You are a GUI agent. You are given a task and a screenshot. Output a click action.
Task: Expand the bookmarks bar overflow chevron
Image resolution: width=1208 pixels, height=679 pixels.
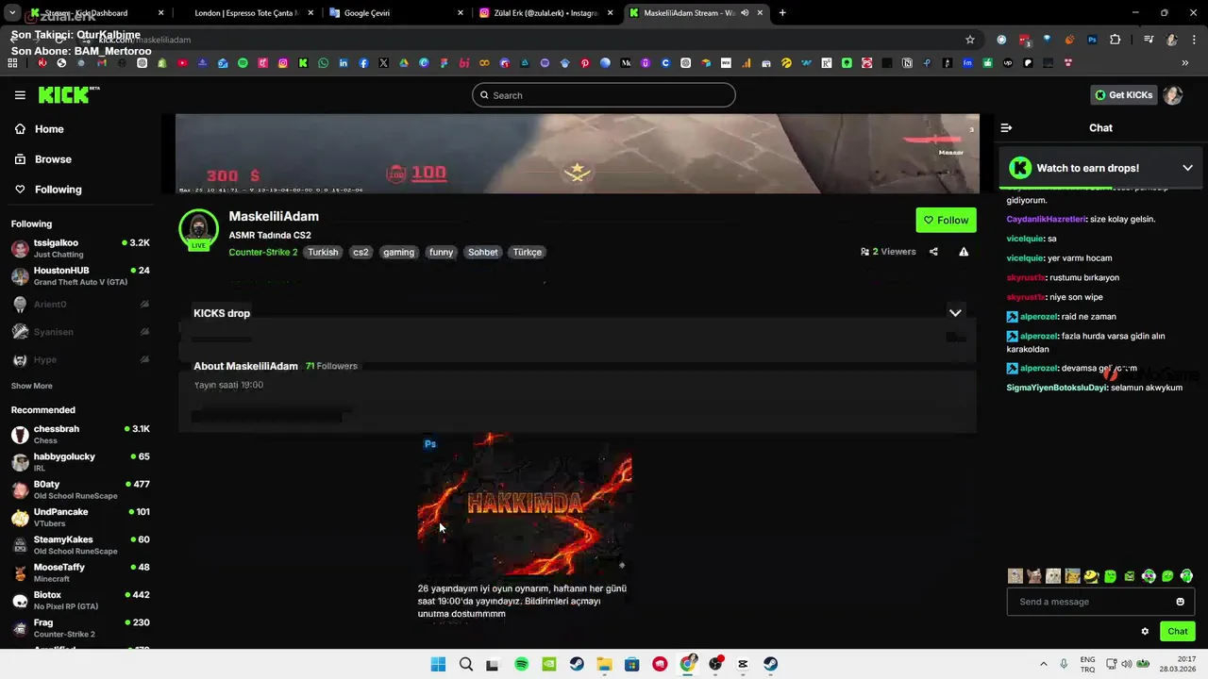tap(1185, 63)
